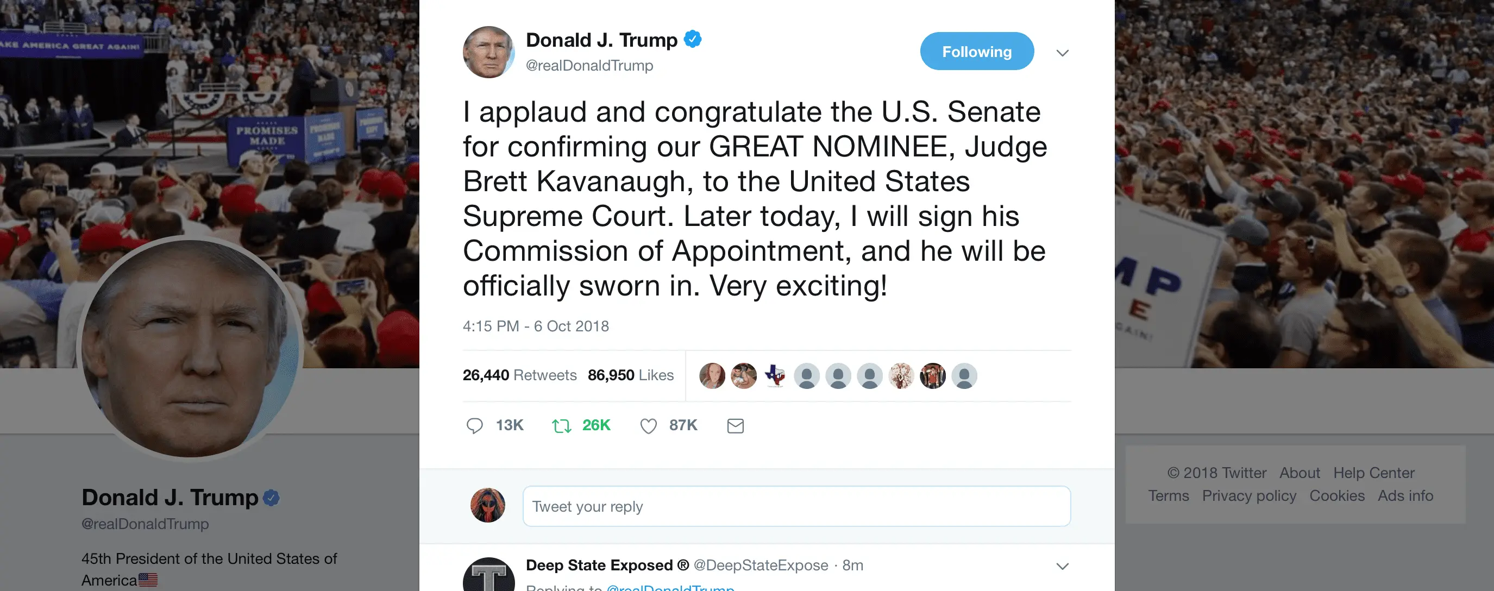
Task: Click the first liker's avatar
Action: point(712,376)
